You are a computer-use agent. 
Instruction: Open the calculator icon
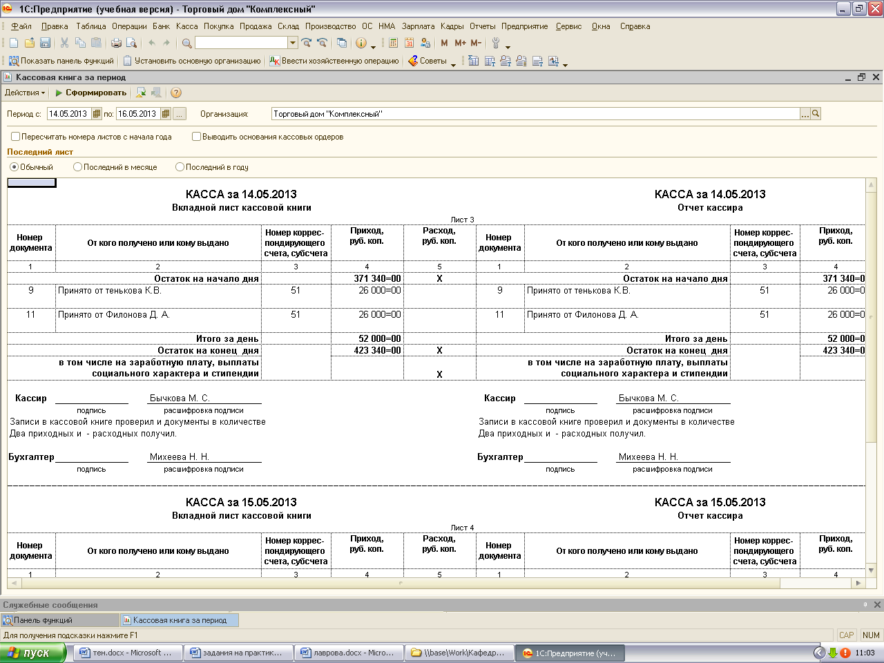[393, 43]
